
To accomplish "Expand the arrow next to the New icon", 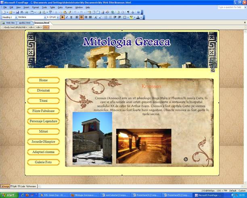I will tap(7, 12).
